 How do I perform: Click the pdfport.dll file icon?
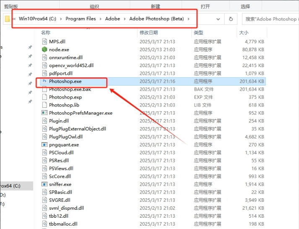click(44, 73)
